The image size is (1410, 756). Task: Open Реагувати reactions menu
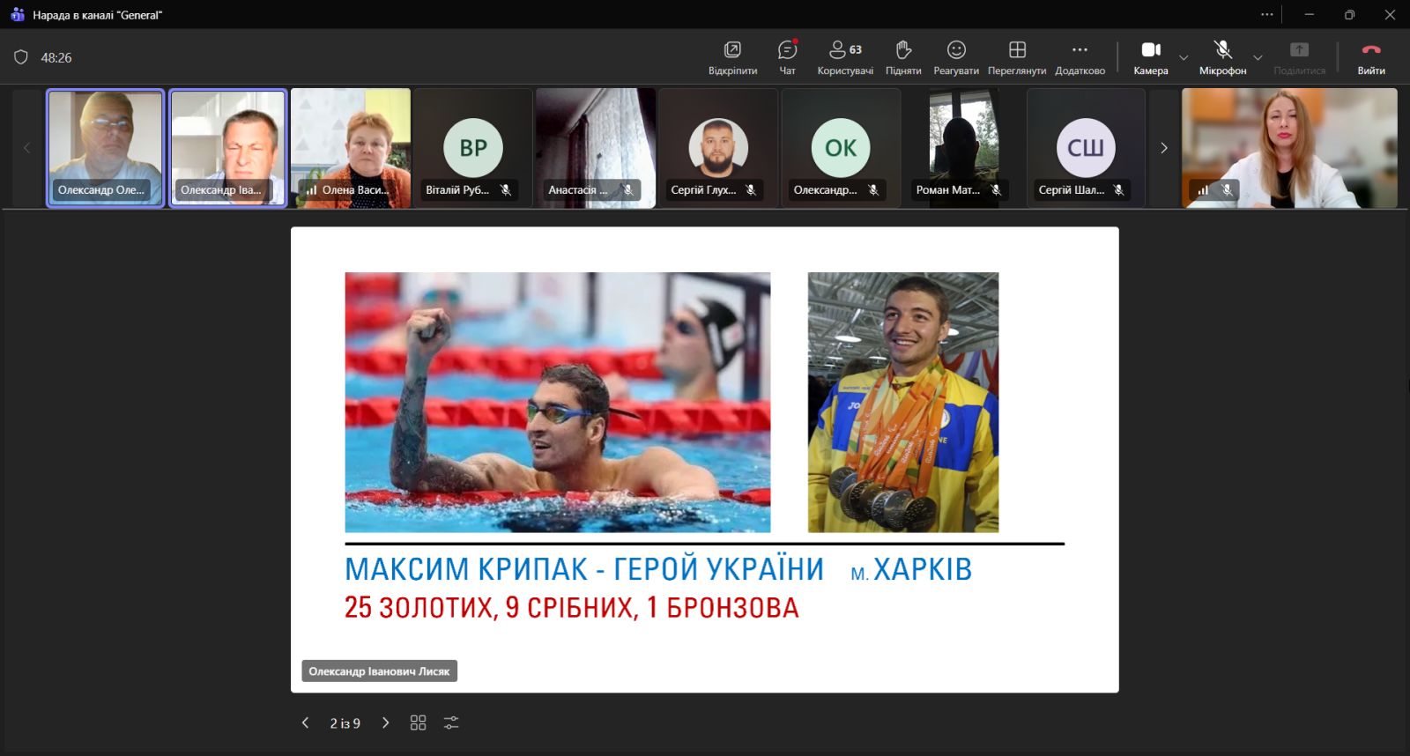click(956, 57)
